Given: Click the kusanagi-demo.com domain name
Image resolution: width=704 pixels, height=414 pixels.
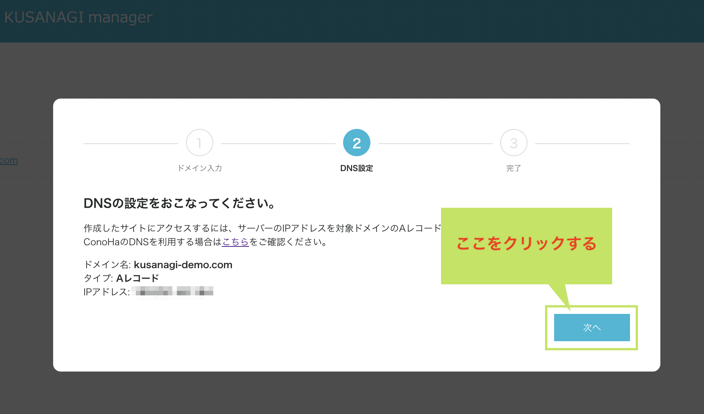Looking at the screenshot, I should point(183,265).
